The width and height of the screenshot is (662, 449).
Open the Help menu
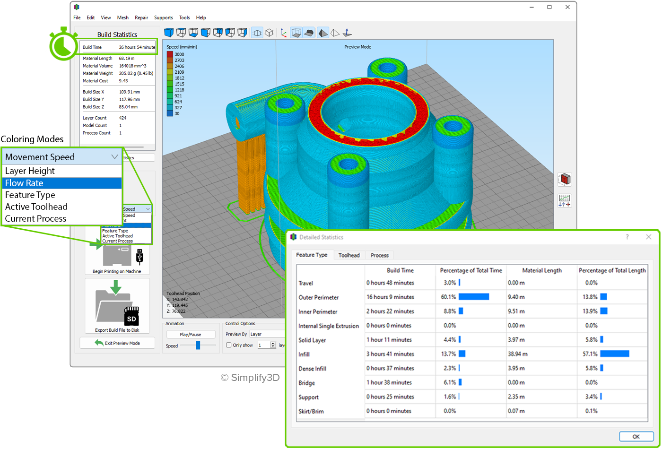click(201, 17)
